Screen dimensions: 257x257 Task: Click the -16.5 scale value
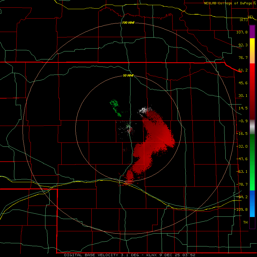point(242,134)
